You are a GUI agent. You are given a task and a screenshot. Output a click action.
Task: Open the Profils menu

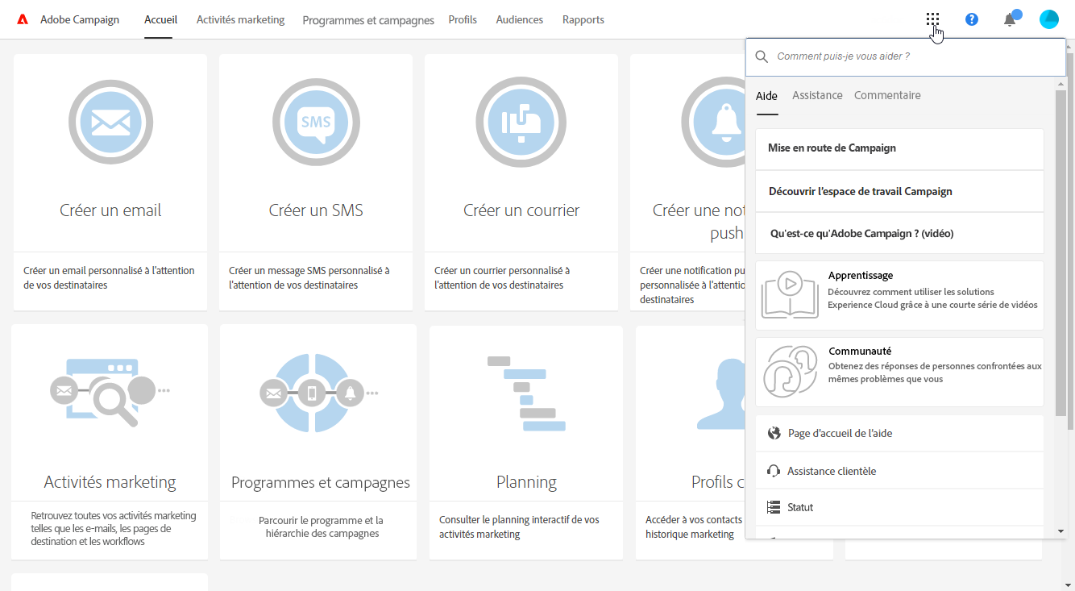pos(463,19)
